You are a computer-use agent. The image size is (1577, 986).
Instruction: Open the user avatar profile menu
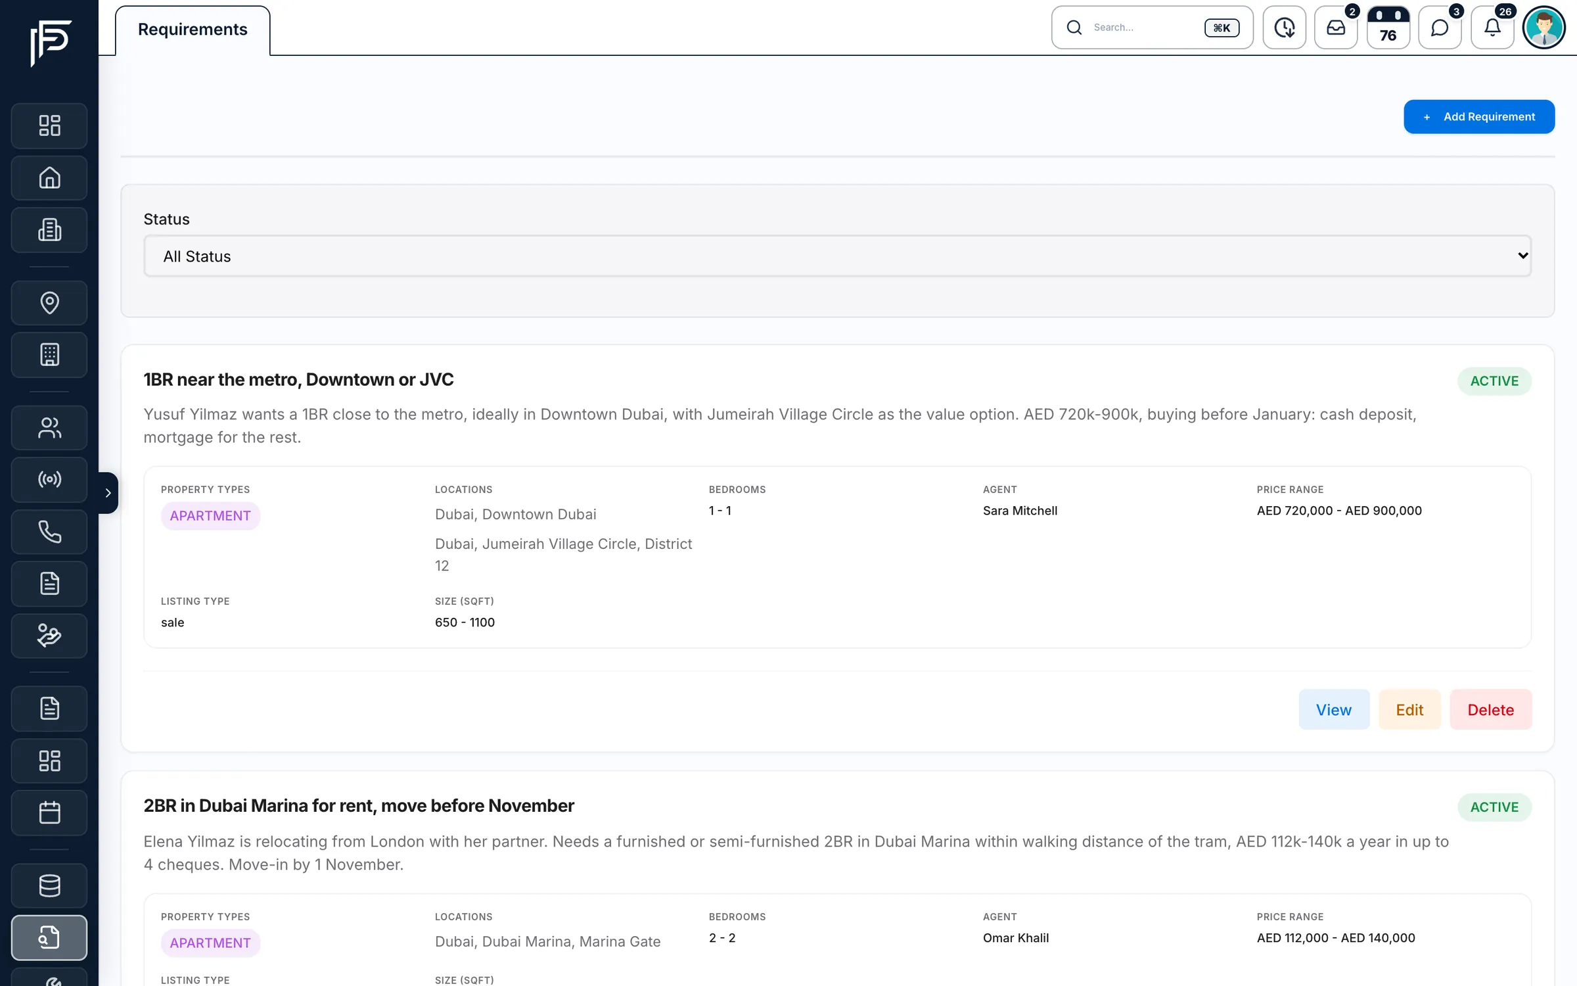point(1544,28)
